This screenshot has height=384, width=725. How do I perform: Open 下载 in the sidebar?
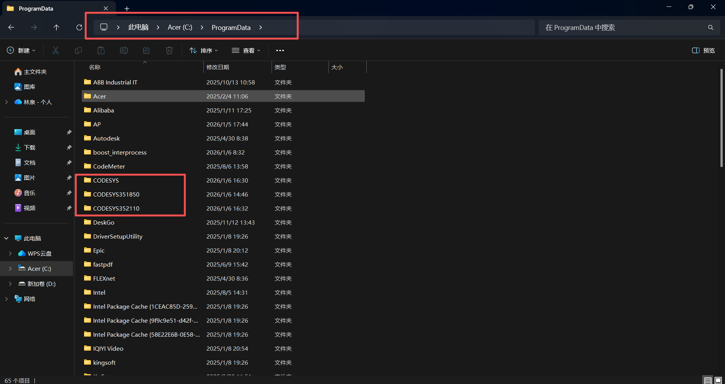point(30,147)
